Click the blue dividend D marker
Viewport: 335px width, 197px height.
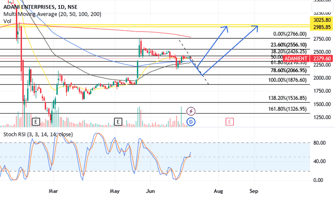click(x=191, y=122)
